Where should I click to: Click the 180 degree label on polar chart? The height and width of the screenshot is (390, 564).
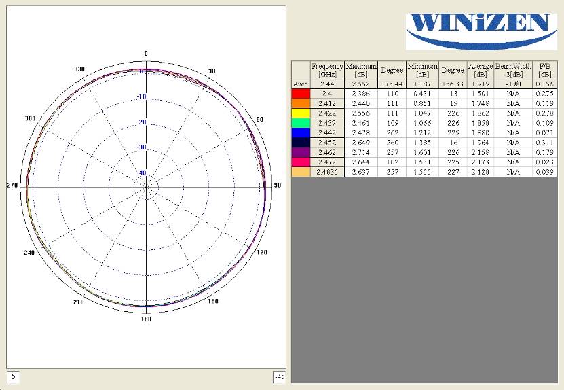click(146, 319)
